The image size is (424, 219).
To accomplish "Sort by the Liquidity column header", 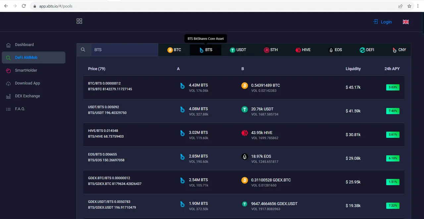I will tap(353, 69).
